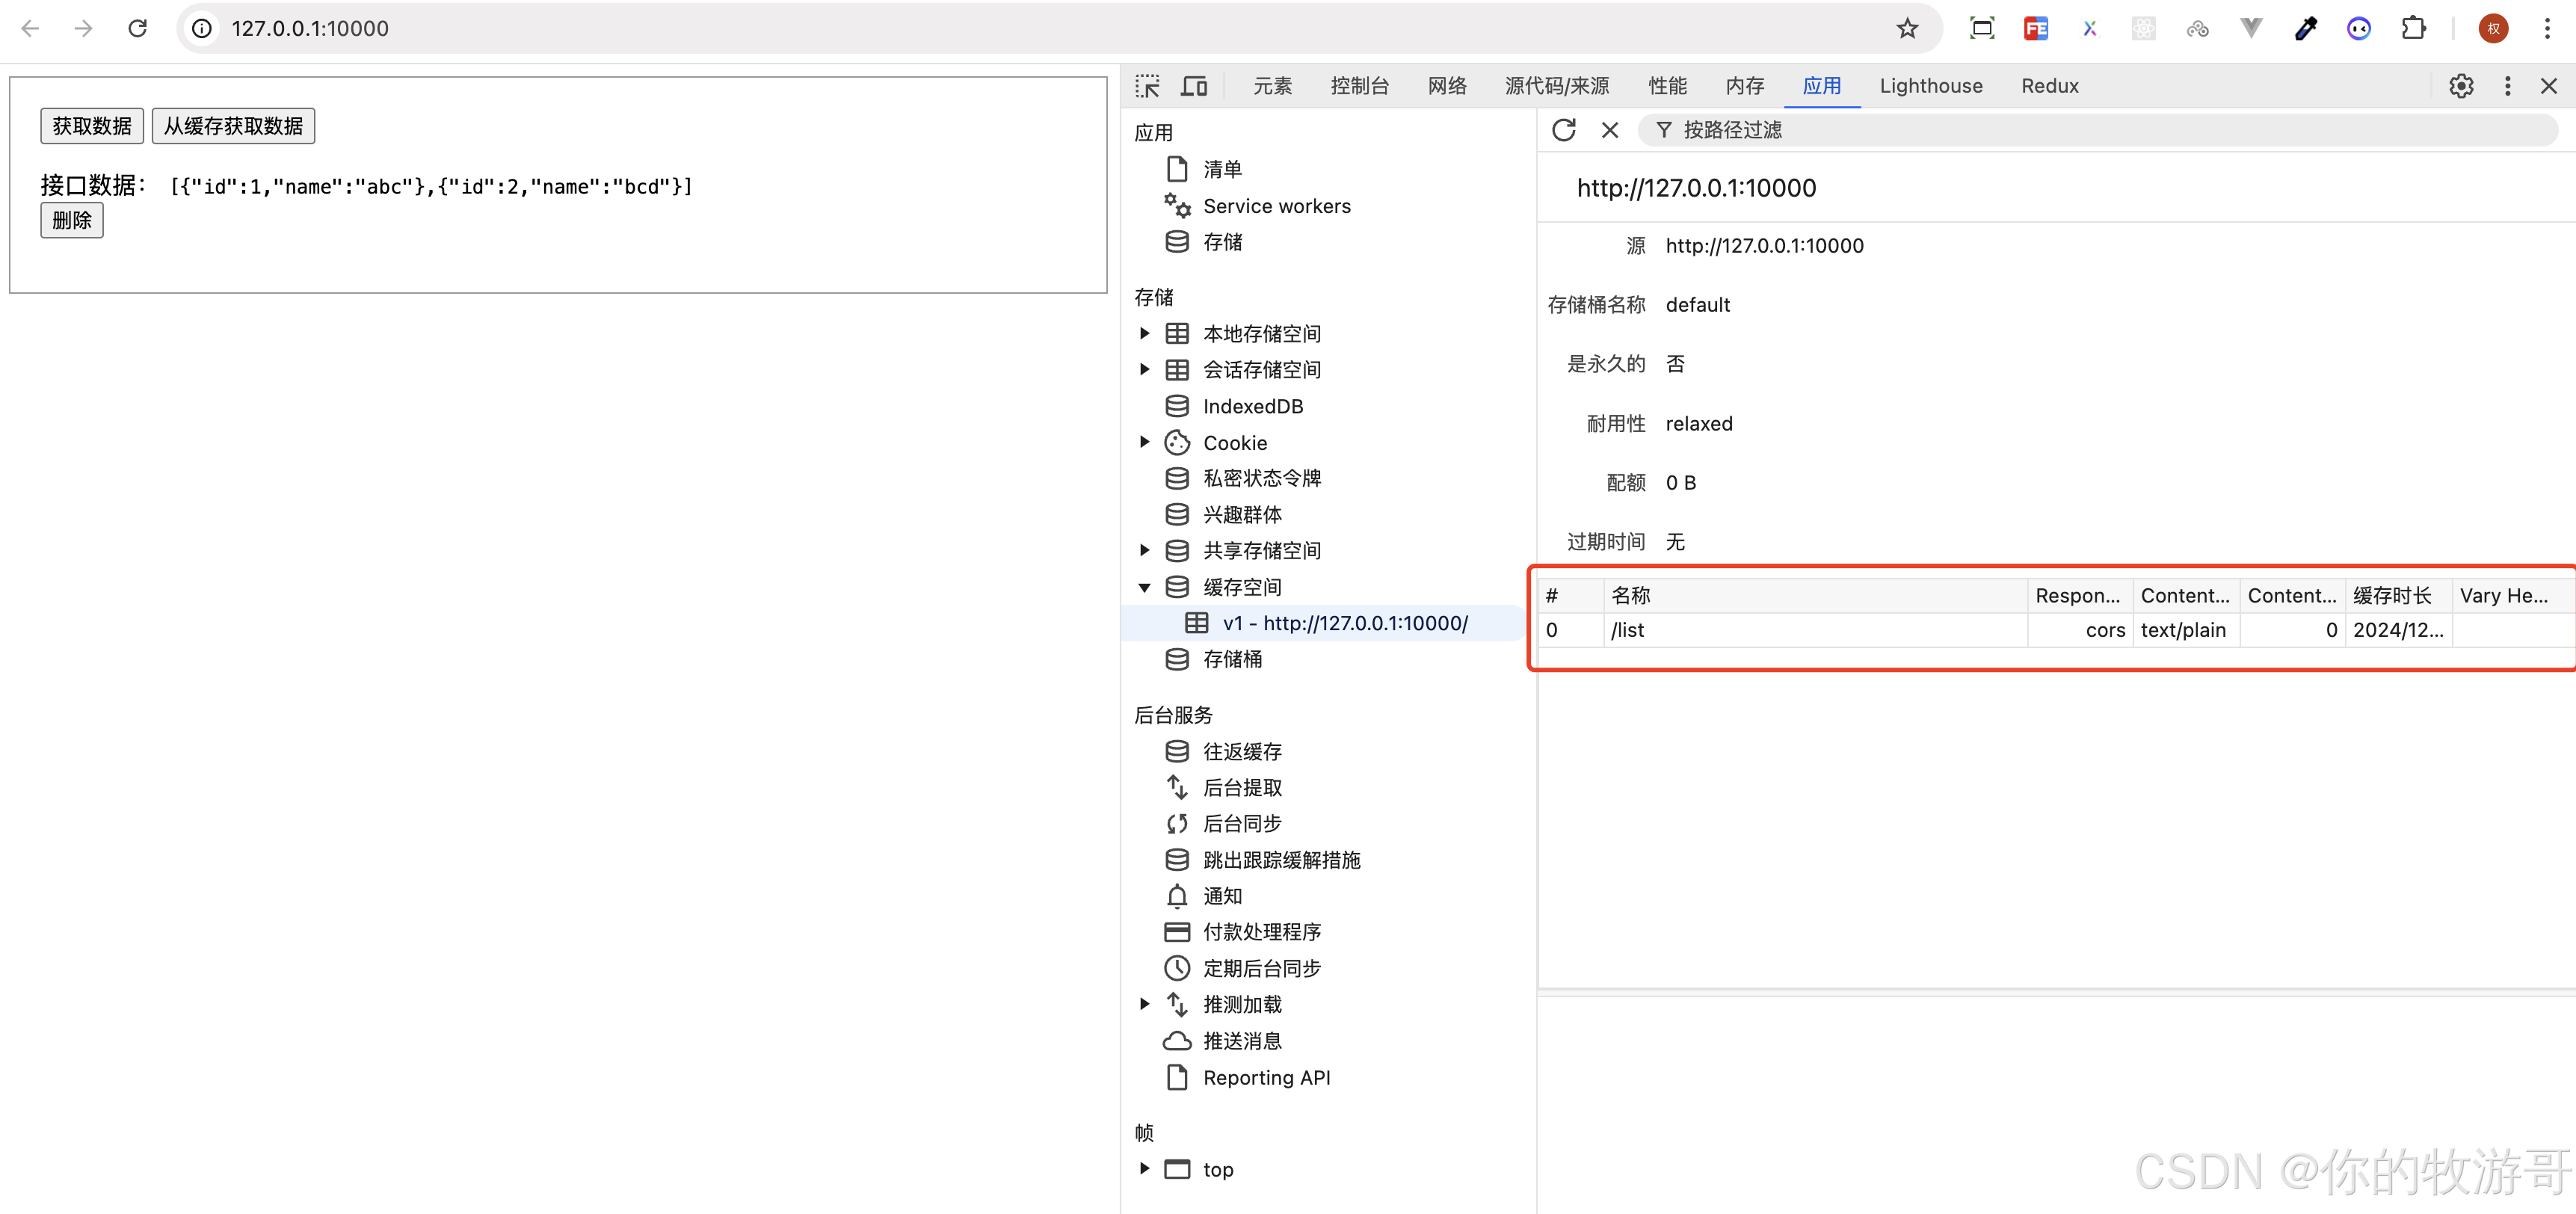2576x1214 pixels.
Task: Expand the 本地存储空间 tree node
Action: tap(1145, 333)
